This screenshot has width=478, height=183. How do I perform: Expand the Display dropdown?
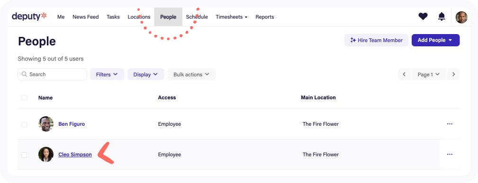pos(146,74)
